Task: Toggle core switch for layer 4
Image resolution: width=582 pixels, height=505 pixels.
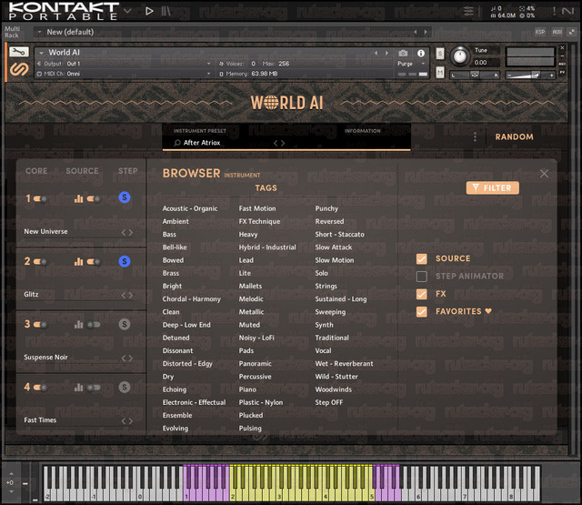Action: click(x=40, y=388)
